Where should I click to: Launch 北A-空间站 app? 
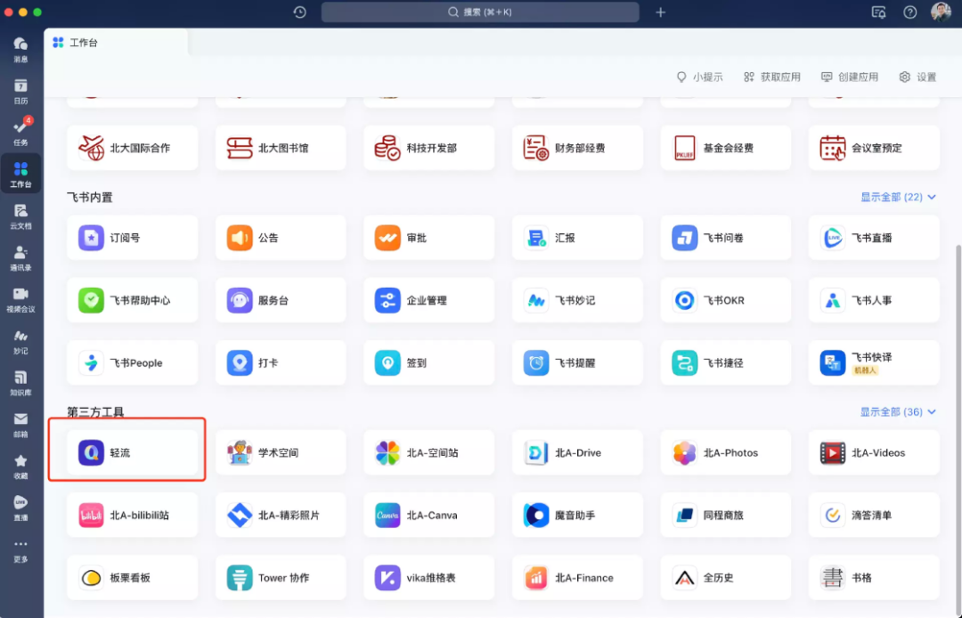click(x=428, y=452)
